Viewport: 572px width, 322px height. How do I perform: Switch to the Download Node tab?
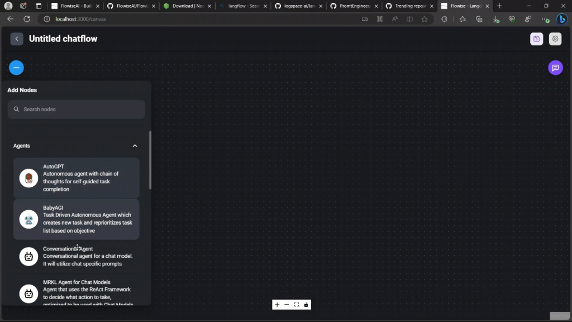tap(186, 6)
